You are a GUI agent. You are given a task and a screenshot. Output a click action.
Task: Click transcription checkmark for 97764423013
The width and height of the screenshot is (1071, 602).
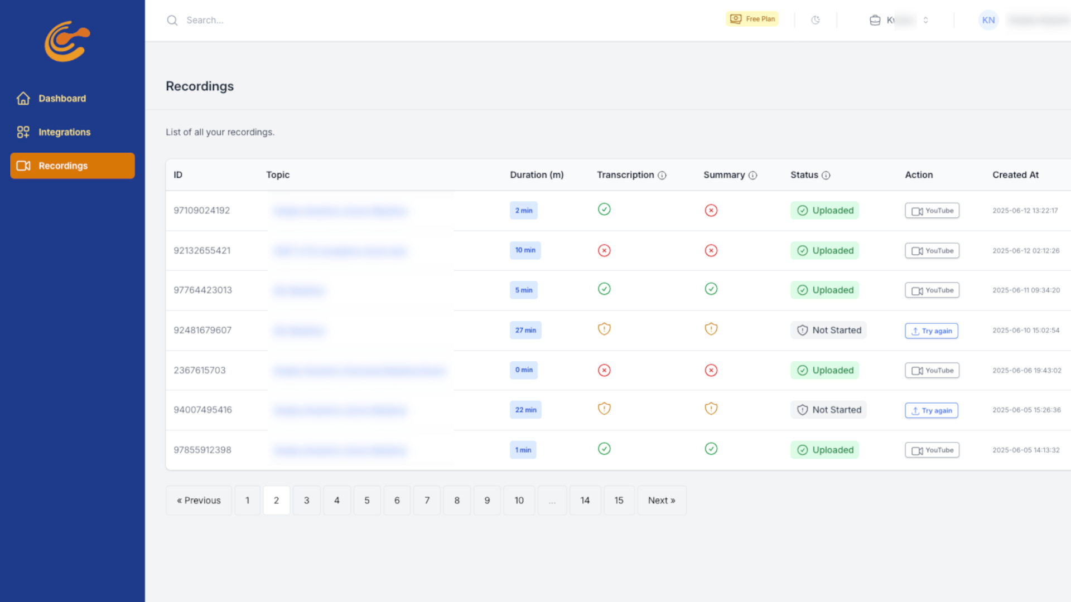click(604, 289)
